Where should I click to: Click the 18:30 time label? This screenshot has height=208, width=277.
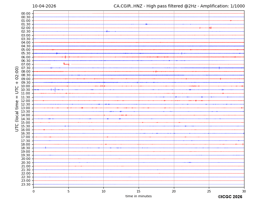coord(26,148)
